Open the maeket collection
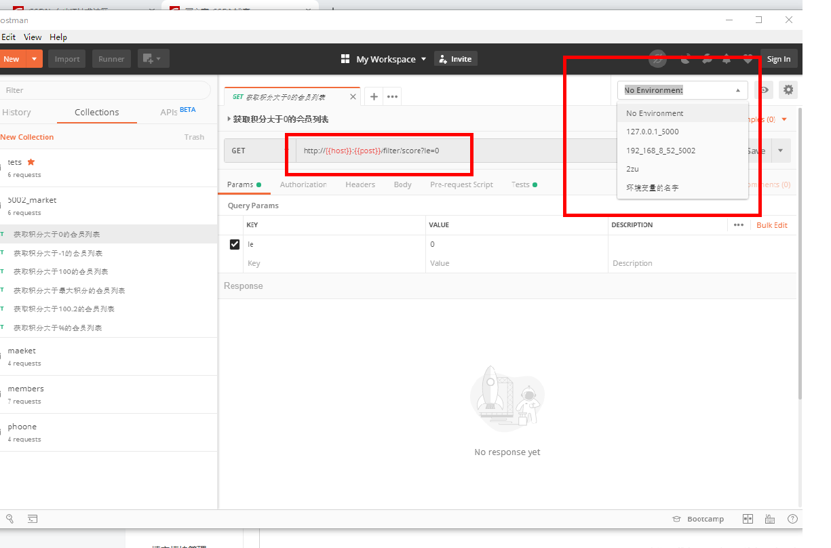Screen dimensions: 831x548 [109, 356]
